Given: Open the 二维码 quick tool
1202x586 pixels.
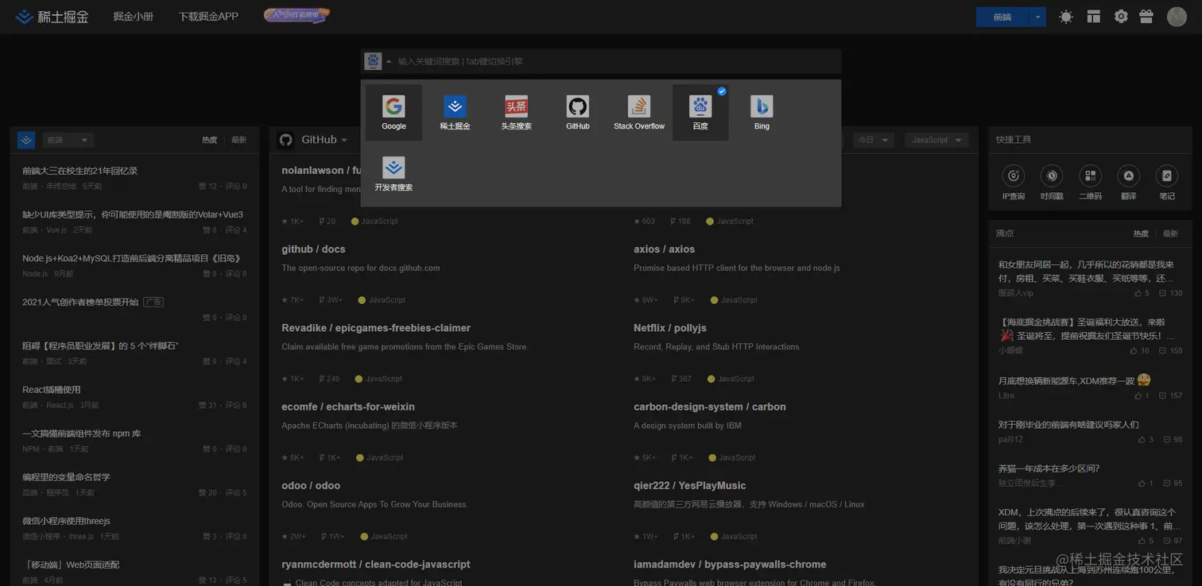Looking at the screenshot, I should (1090, 183).
